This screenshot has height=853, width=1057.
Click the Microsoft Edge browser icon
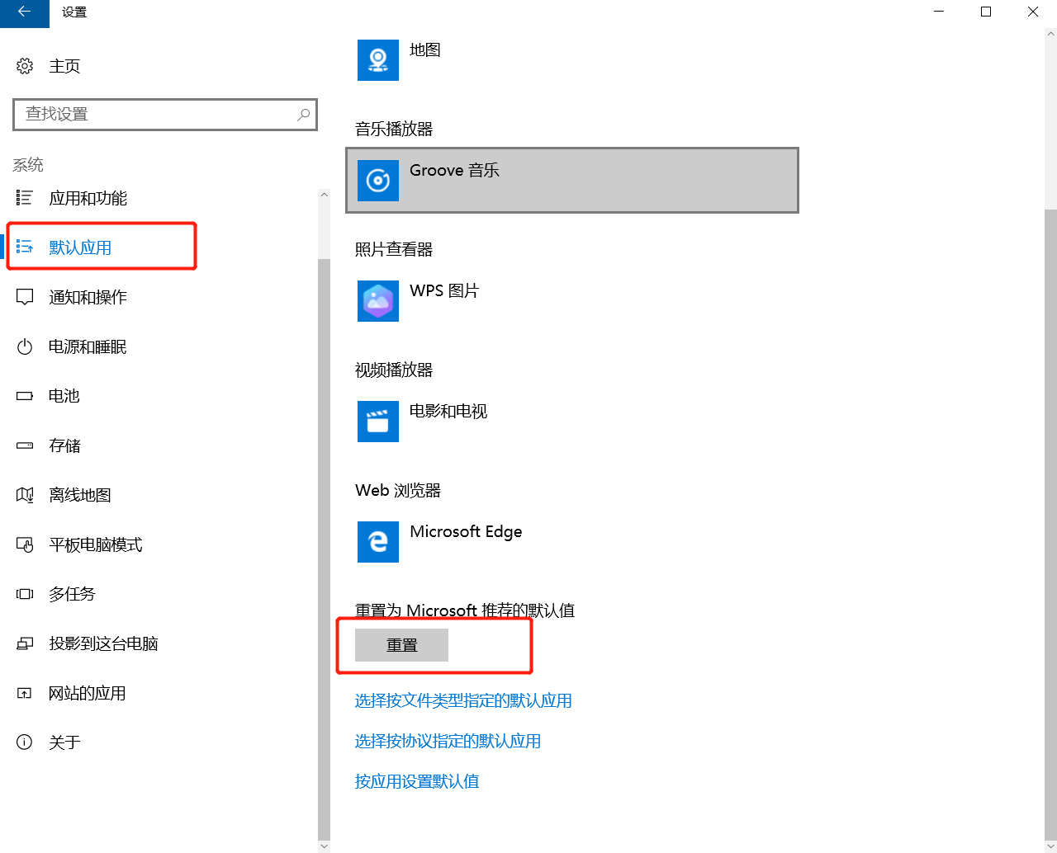tap(377, 542)
